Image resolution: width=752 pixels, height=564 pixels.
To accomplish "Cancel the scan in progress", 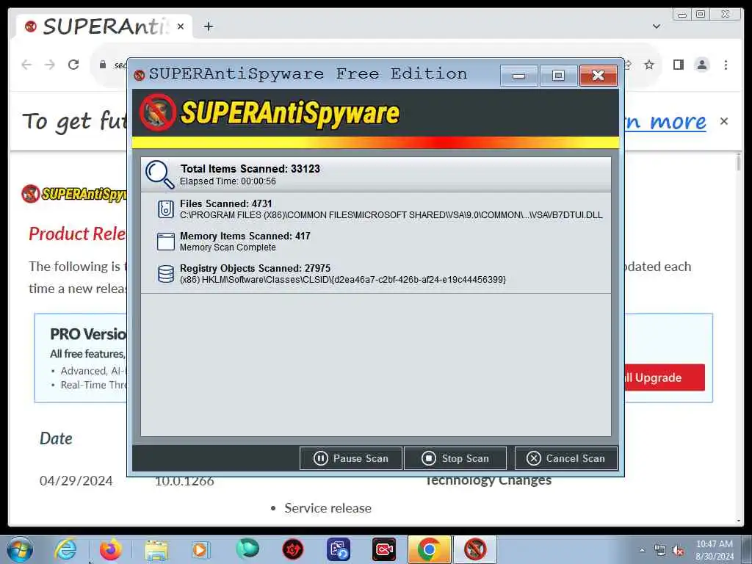I will coord(566,458).
